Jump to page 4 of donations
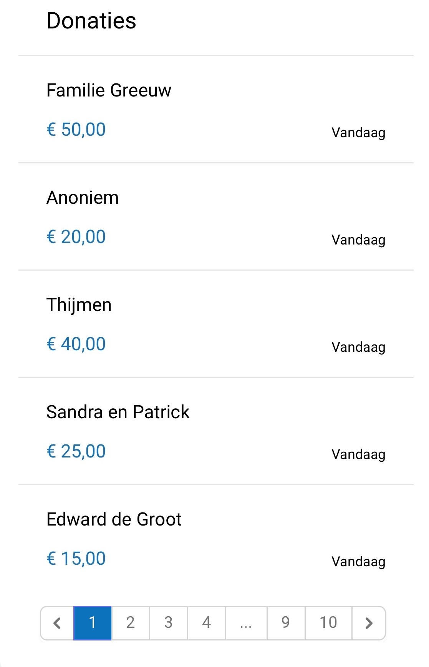 (x=207, y=623)
